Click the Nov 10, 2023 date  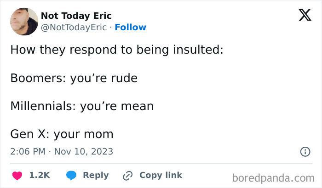(84, 151)
